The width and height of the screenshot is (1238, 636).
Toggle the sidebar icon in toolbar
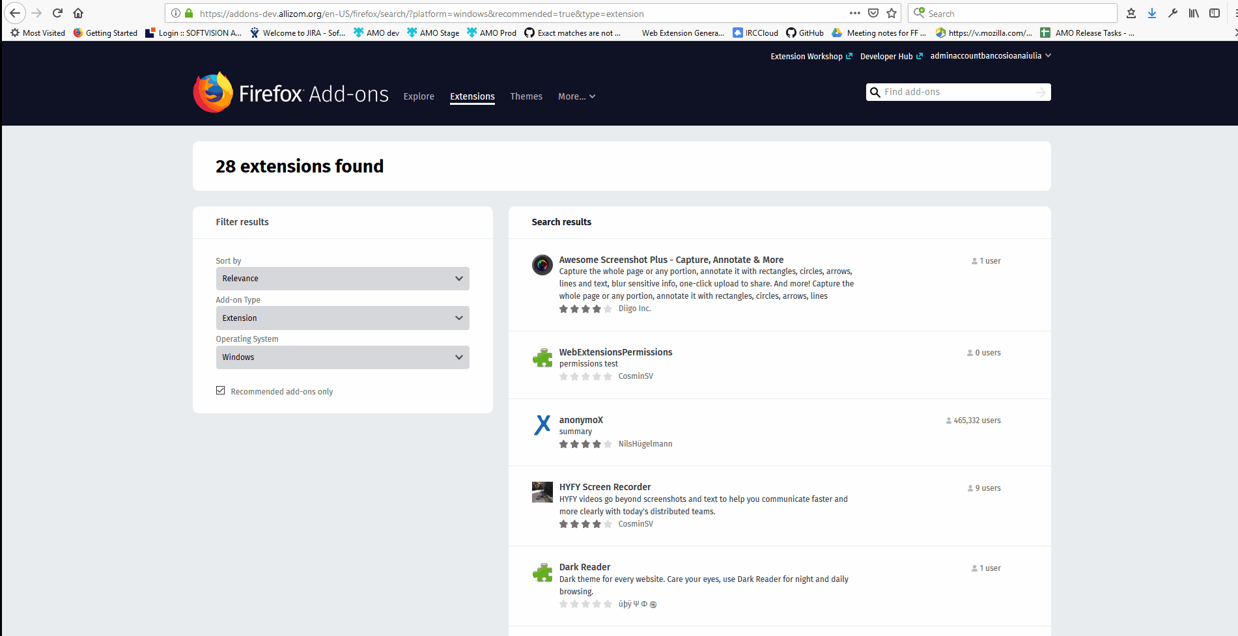[1215, 13]
